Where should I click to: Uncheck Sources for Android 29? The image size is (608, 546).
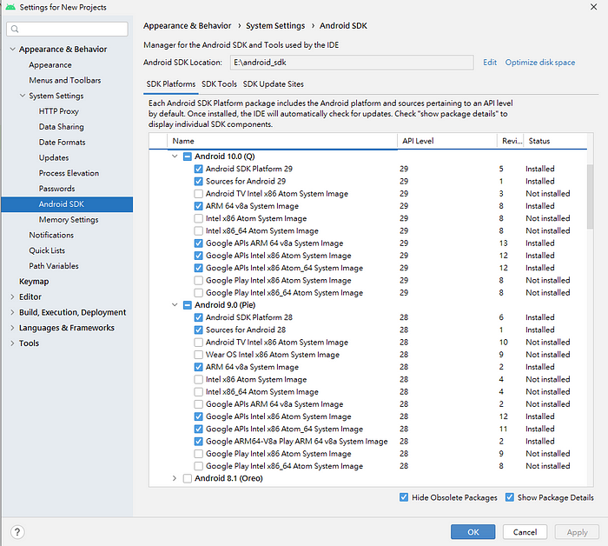coord(198,181)
